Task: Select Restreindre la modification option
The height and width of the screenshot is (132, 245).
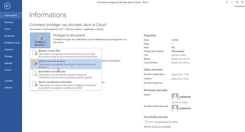Action: [52, 71]
